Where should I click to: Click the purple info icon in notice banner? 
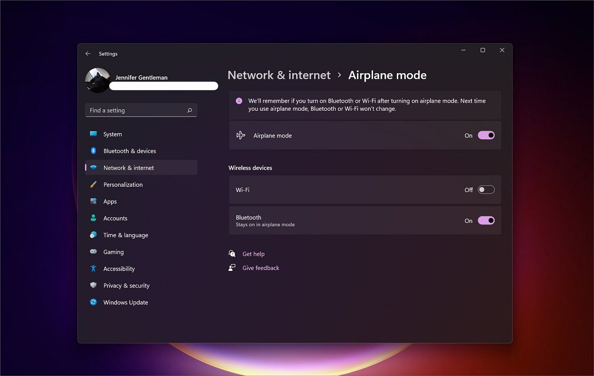pyautogui.click(x=239, y=101)
